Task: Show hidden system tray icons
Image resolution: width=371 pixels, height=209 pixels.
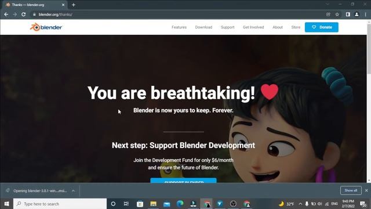Action: click(x=300, y=204)
